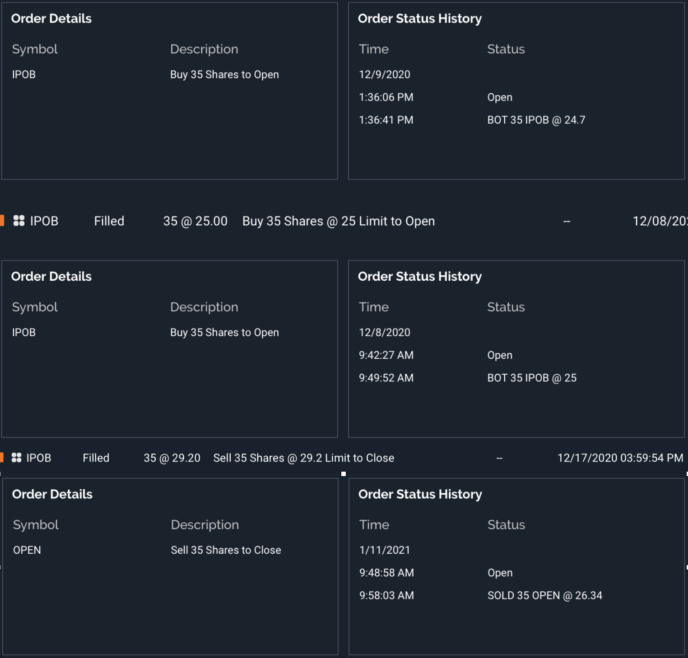The width and height of the screenshot is (688, 658).
Task: Click the orange marker on the 25.00 buy order row
Action: coord(2,221)
